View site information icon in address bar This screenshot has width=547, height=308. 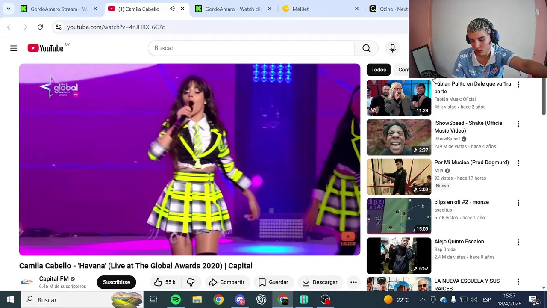59,27
